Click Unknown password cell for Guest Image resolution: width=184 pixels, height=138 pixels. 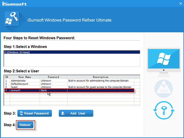[x=54, y=87]
